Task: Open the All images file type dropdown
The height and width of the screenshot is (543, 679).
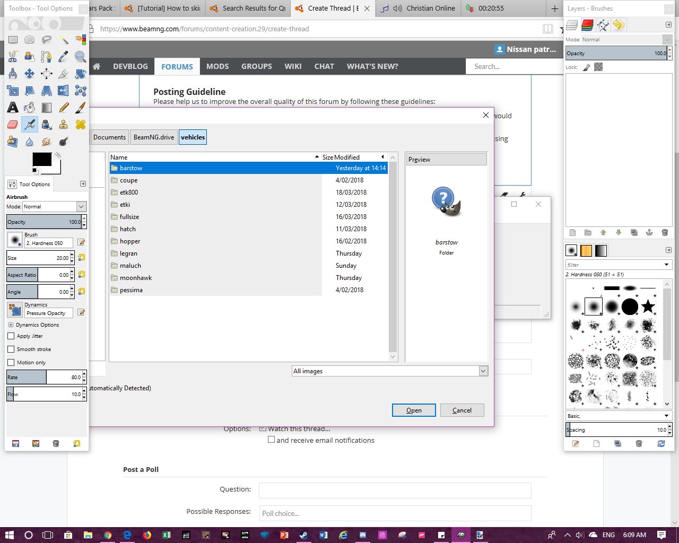Action: [390, 371]
